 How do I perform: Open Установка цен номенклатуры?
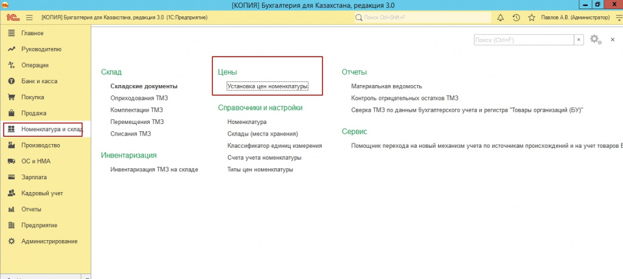[268, 86]
